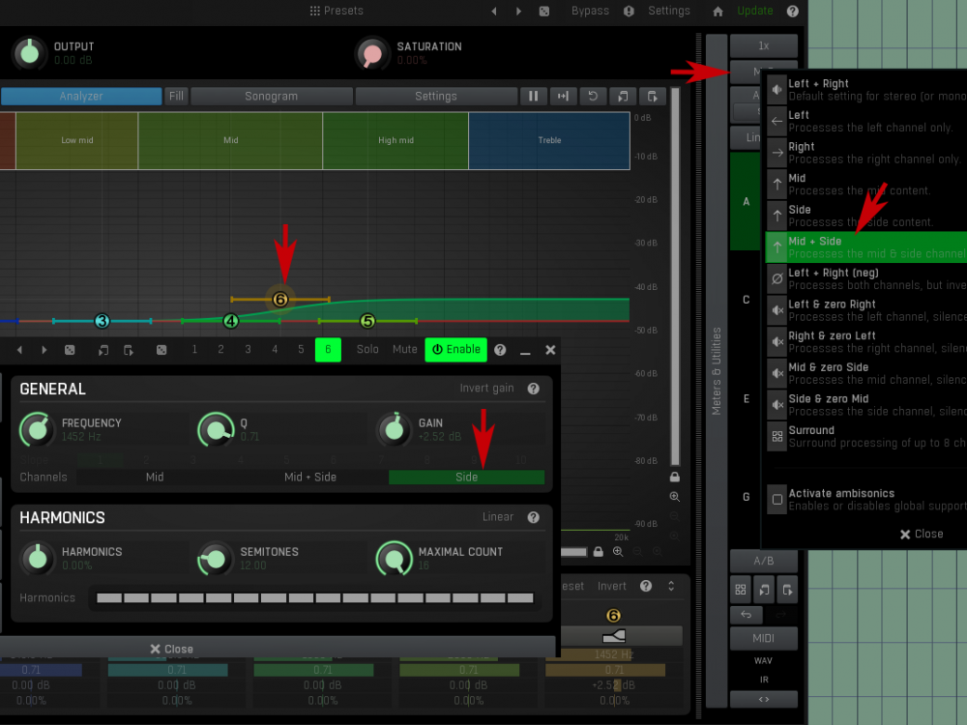The image size is (967, 725).
Task: Go to next preset arrow in top bar
Action: tap(518, 11)
